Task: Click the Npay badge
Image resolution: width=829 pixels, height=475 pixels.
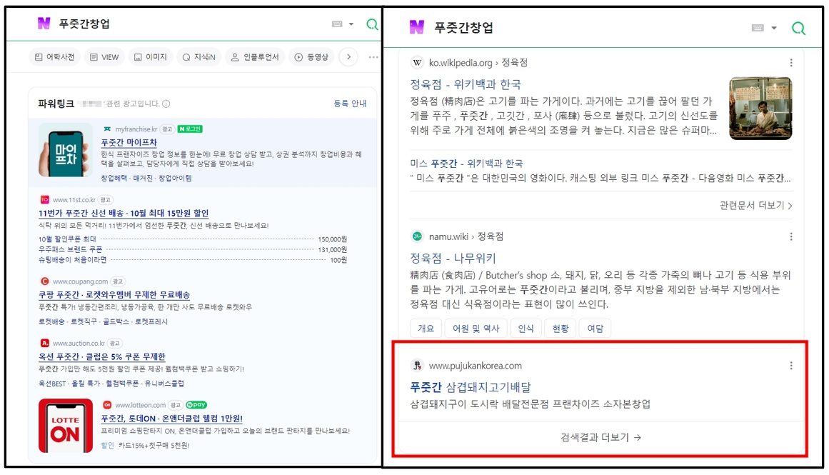Action: tap(196, 405)
